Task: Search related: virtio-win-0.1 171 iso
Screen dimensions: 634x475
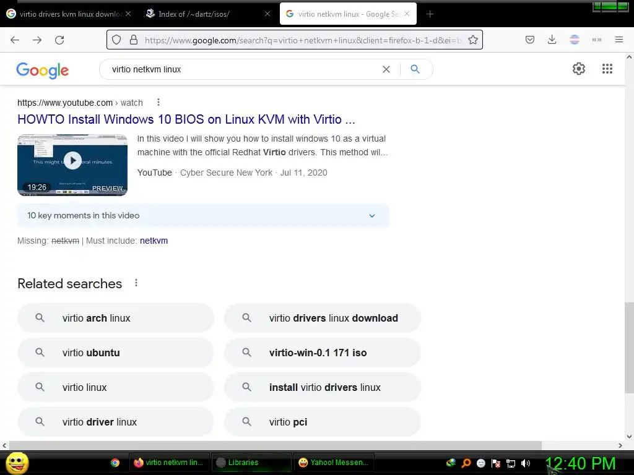Action: pos(322,353)
